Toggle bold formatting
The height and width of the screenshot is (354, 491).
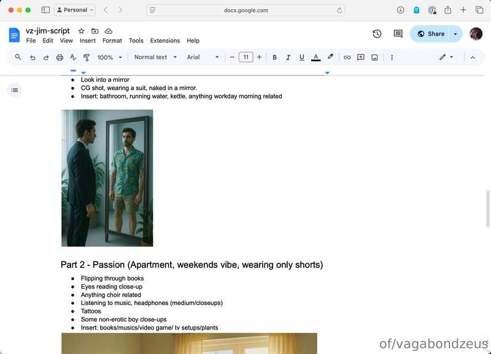tap(274, 58)
